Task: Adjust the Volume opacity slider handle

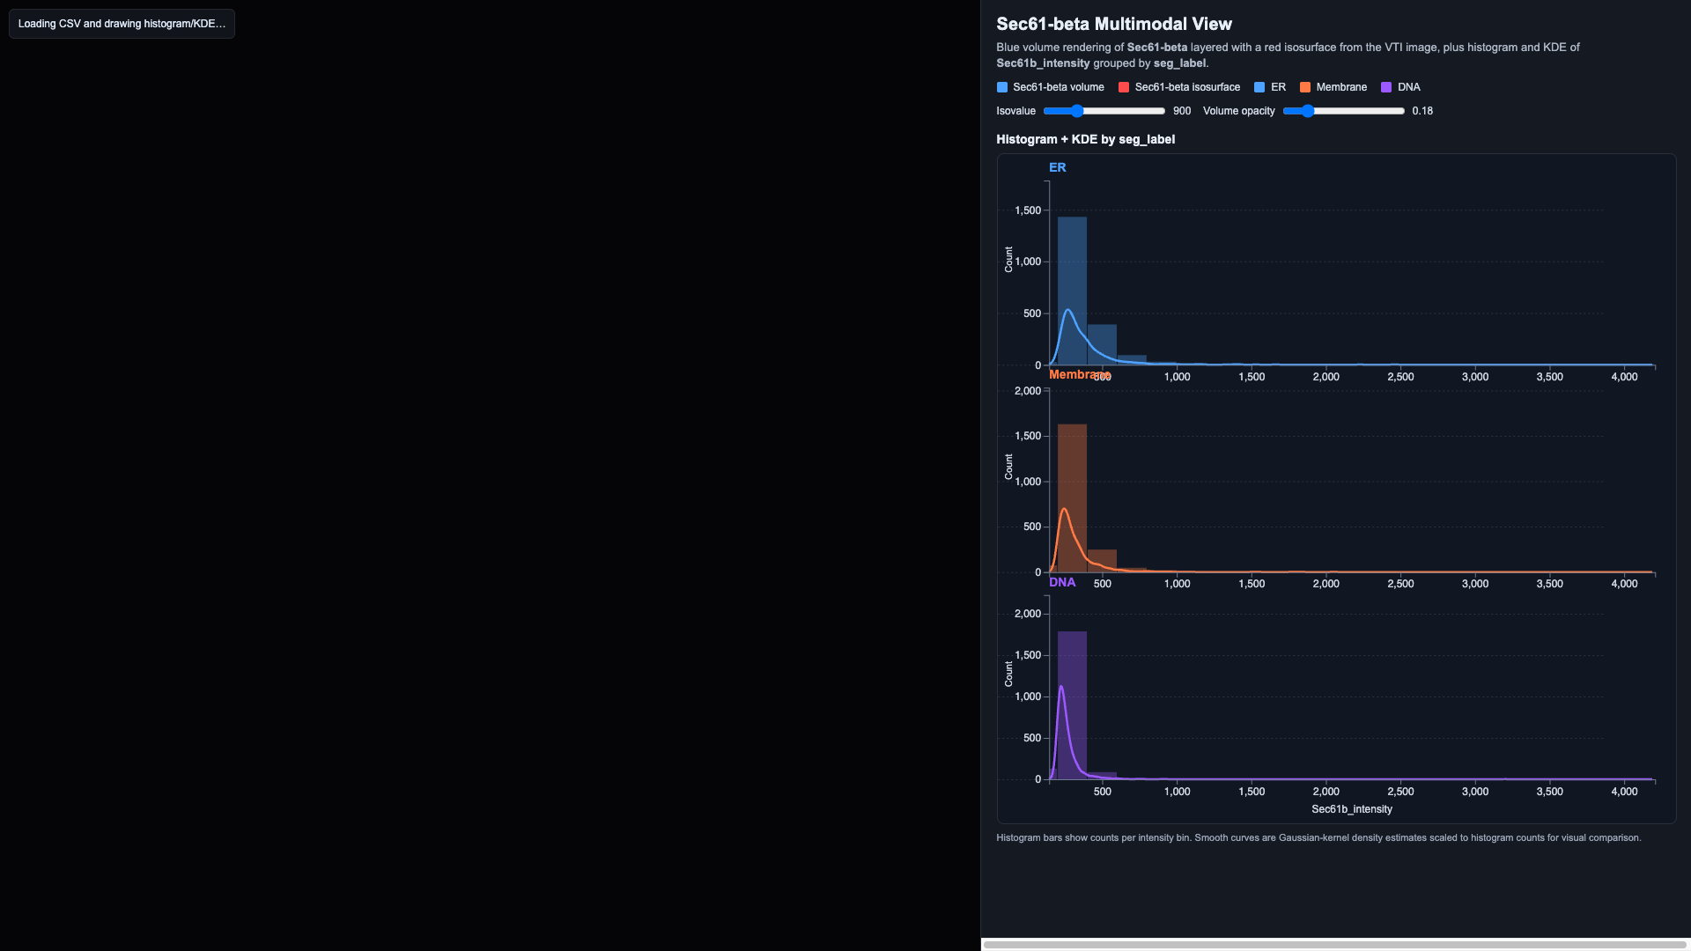Action: [1308, 111]
